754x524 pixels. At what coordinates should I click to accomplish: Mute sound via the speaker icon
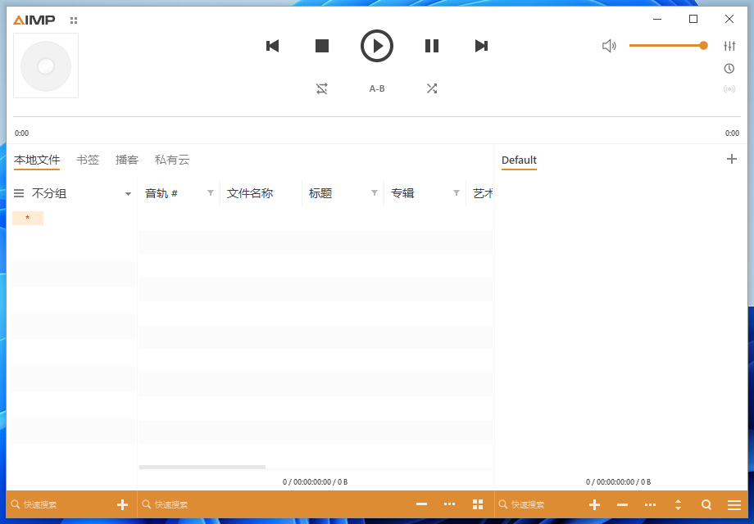pos(609,46)
